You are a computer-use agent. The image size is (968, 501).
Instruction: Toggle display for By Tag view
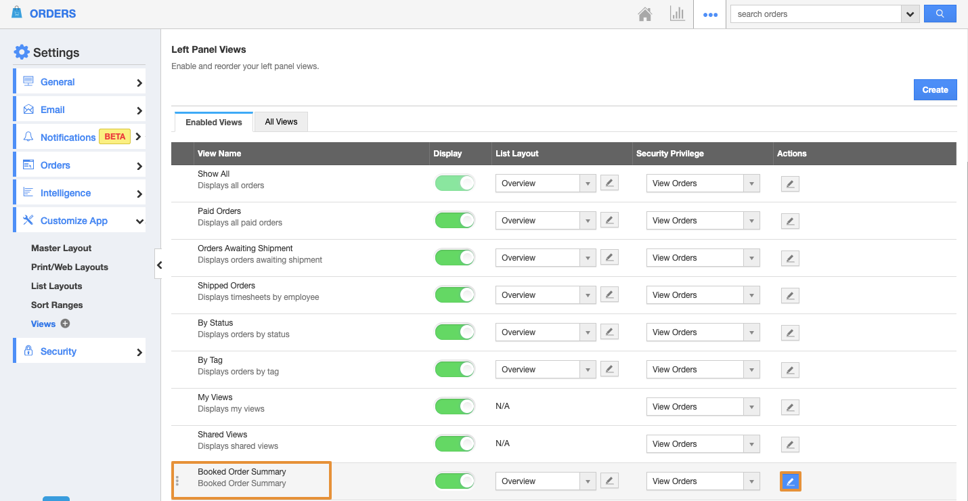454,370
